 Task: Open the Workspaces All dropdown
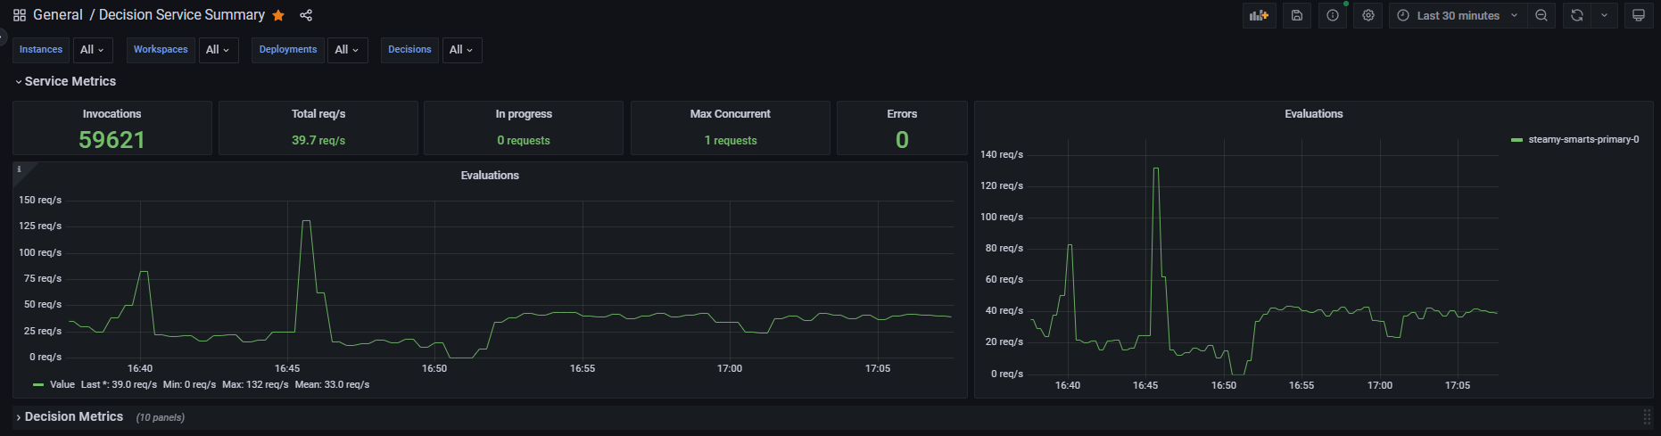tap(218, 50)
